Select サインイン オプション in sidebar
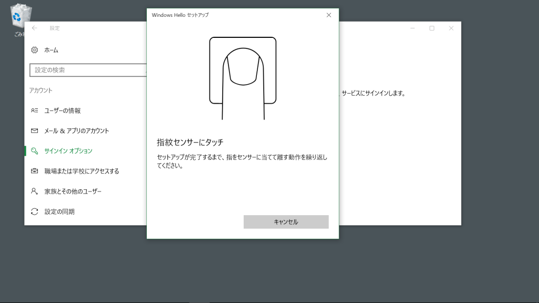 (68, 151)
